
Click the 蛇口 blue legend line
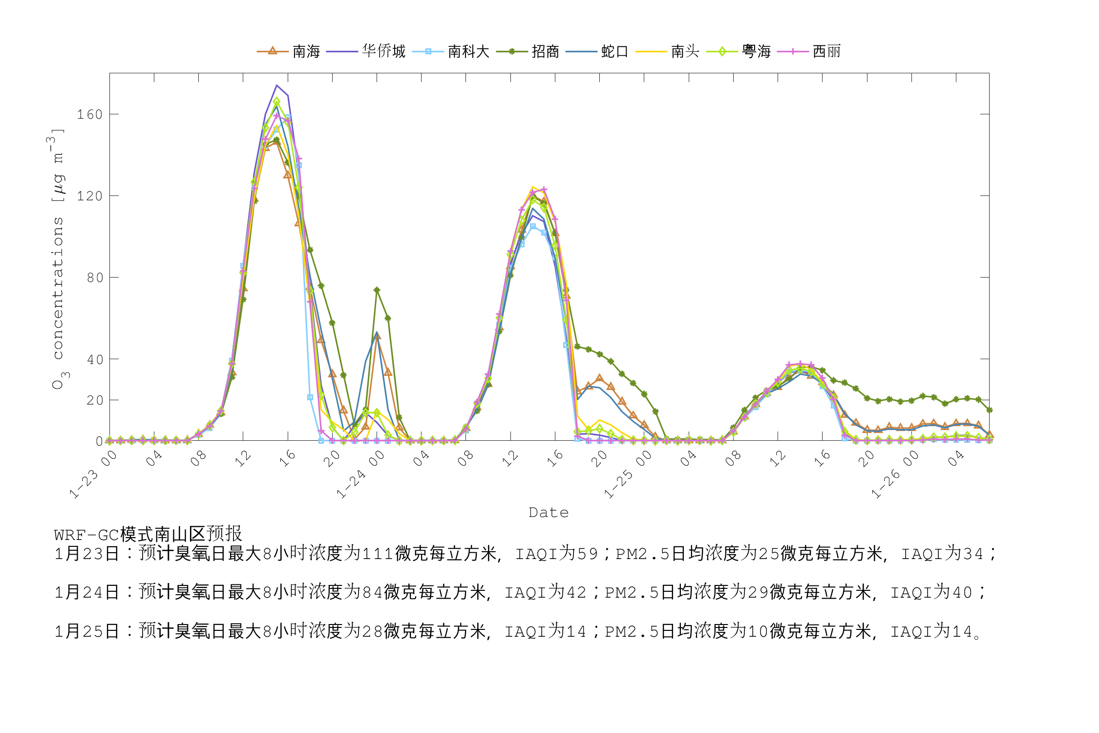(x=581, y=51)
